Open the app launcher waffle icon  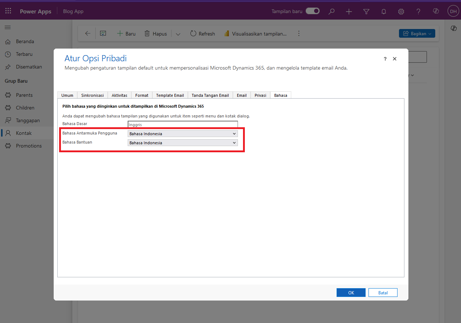pyautogui.click(x=8, y=11)
